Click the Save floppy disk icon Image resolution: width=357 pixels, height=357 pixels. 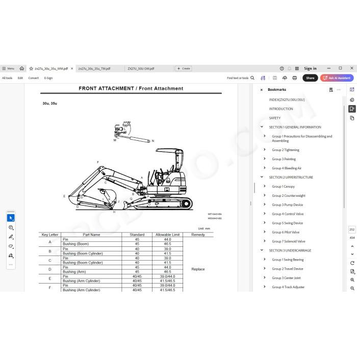pyautogui.click(x=275, y=78)
